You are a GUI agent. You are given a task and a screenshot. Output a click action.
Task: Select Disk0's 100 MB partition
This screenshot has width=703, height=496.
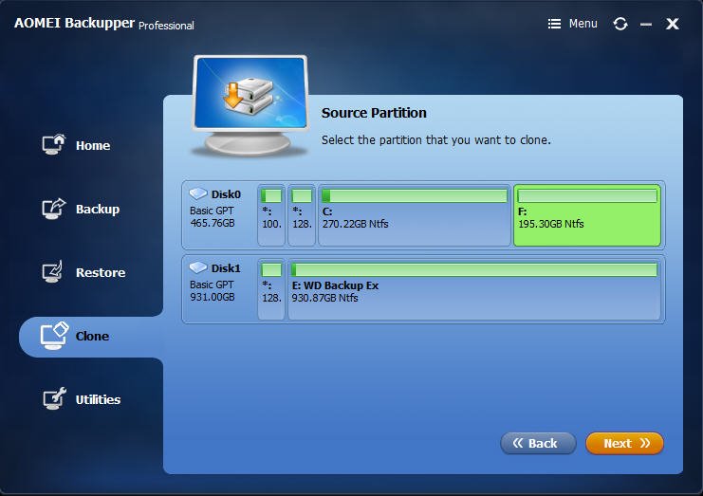point(271,215)
